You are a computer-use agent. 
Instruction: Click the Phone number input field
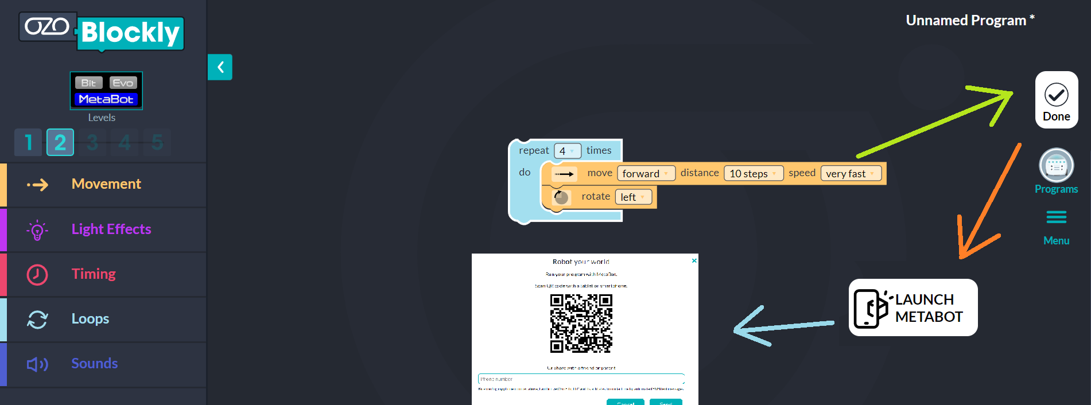[x=580, y=379]
